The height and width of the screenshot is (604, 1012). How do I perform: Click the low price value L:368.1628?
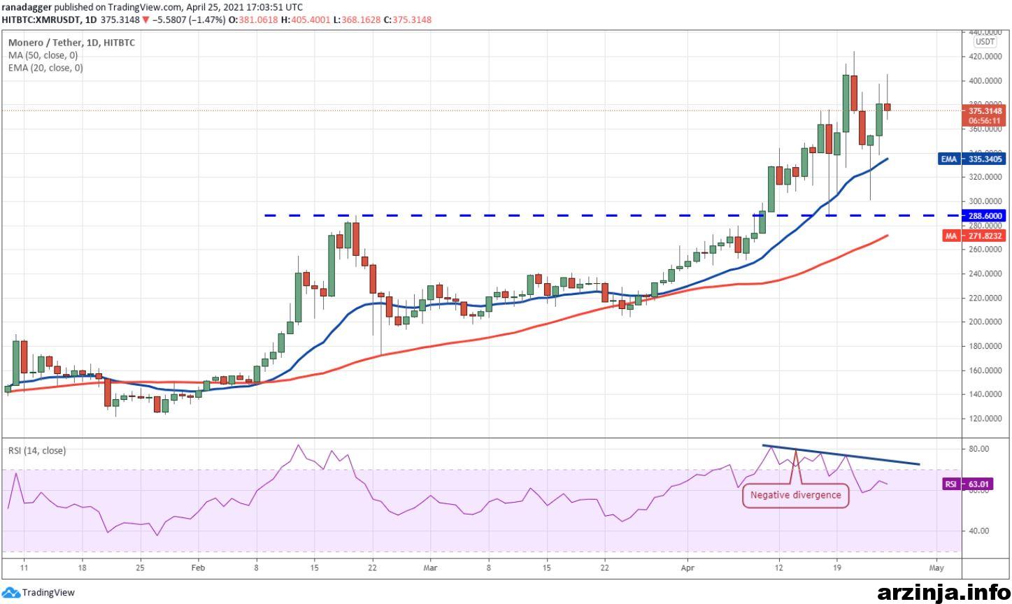click(357, 20)
